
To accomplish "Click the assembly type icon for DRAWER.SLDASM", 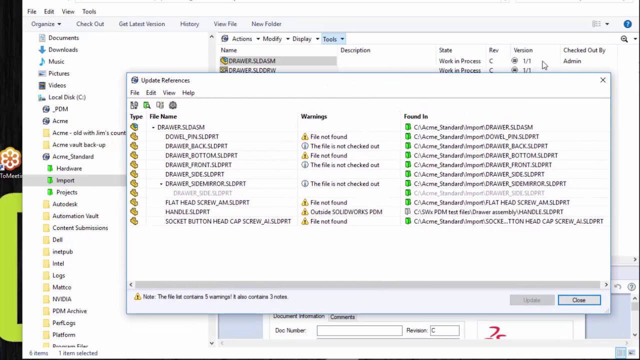I will pyautogui.click(x=134, y=127).
